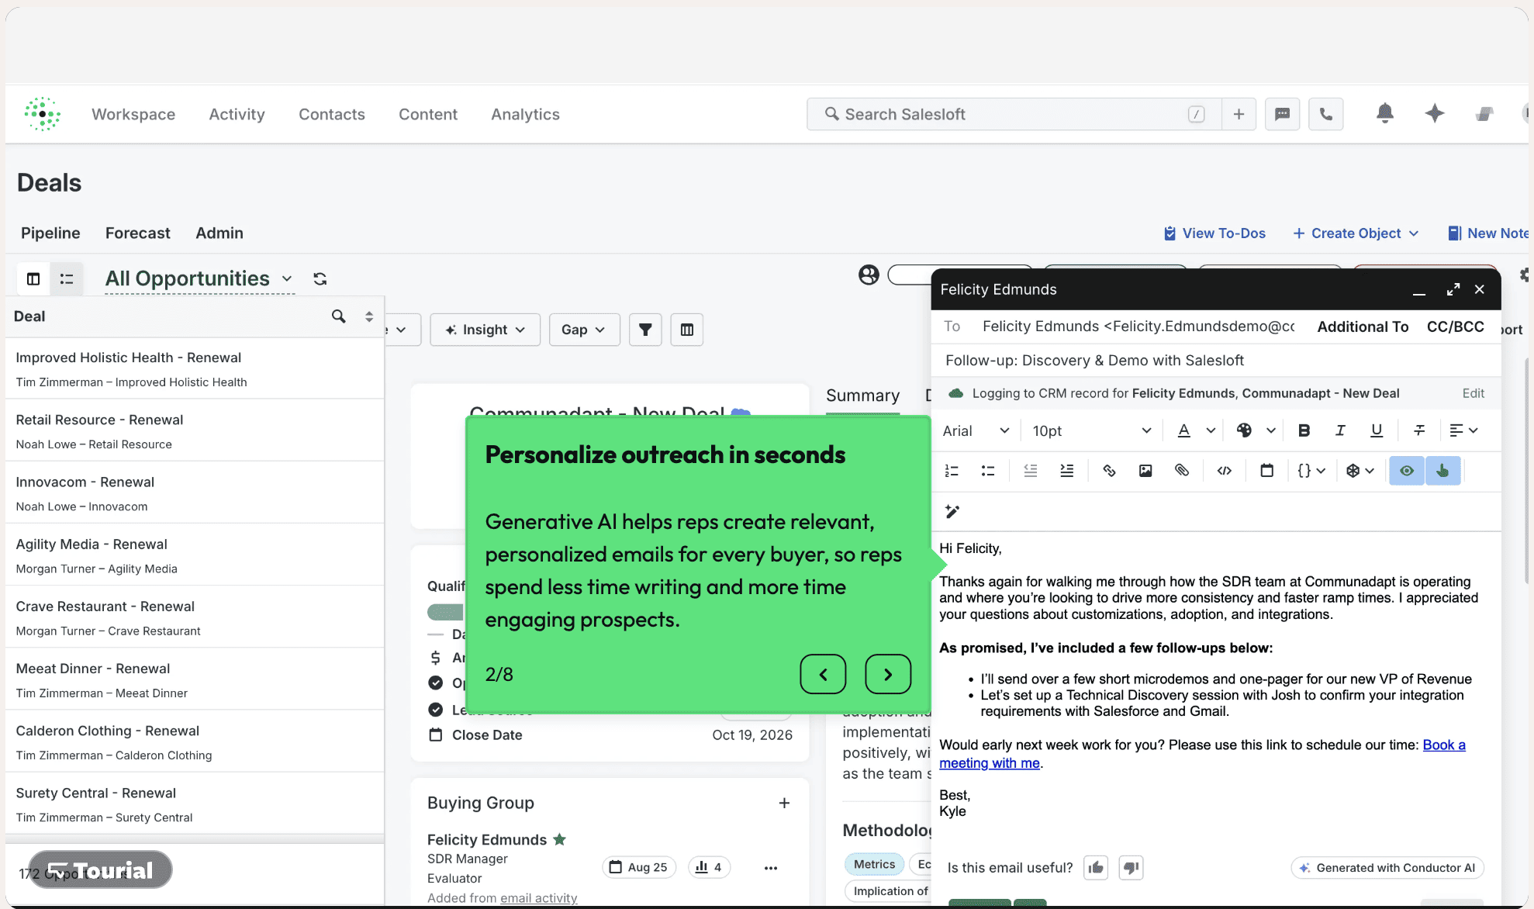
Task: Click New Note
Action: tap(1488, 233)
